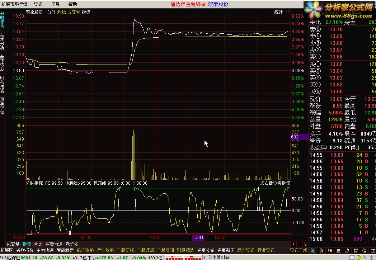This screenshot has width=376, height=260.
Task: Click the 13:41 time marker on axis
Action: [x=198, y=237]
